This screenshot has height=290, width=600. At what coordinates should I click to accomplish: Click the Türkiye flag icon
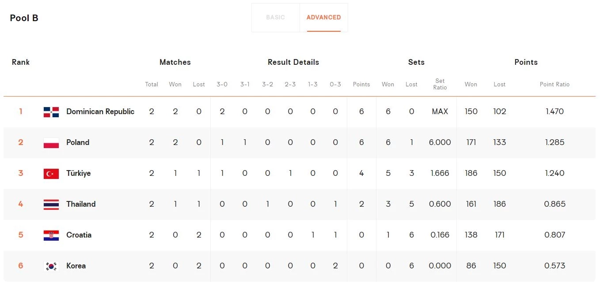tap(51, 174)
